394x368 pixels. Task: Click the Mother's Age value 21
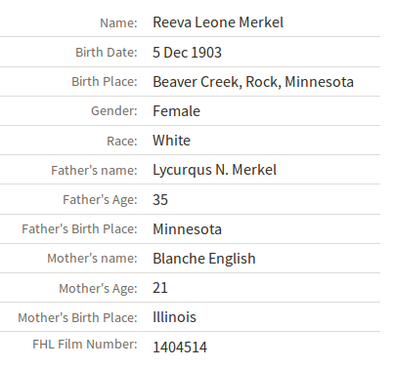click(160, 288)
